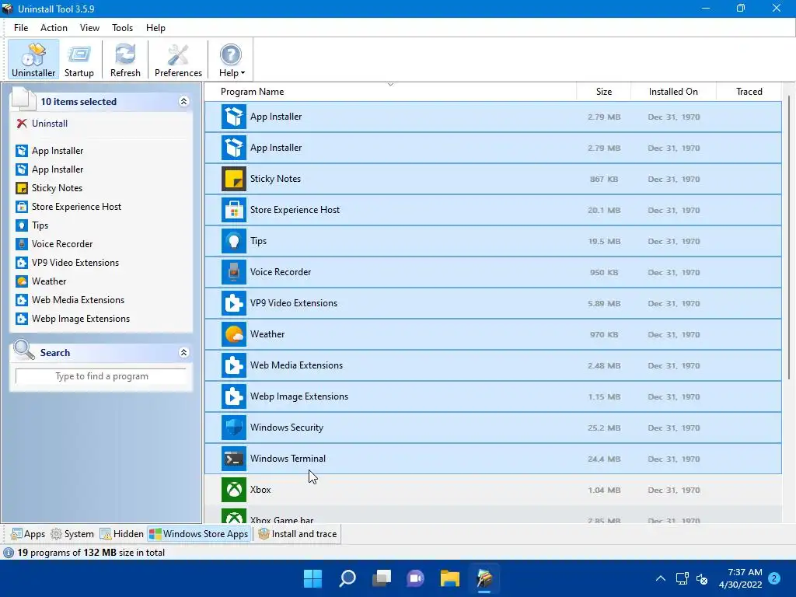Click Web Media Extensions icon in the list
This screenshot has width=796, height=597.
click(x=234, y=365)
